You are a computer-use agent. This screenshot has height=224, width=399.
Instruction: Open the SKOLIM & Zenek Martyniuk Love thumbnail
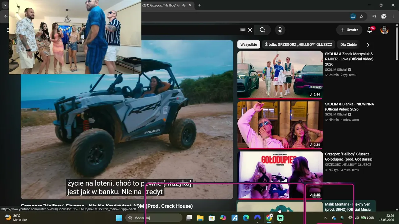point(280,75)
